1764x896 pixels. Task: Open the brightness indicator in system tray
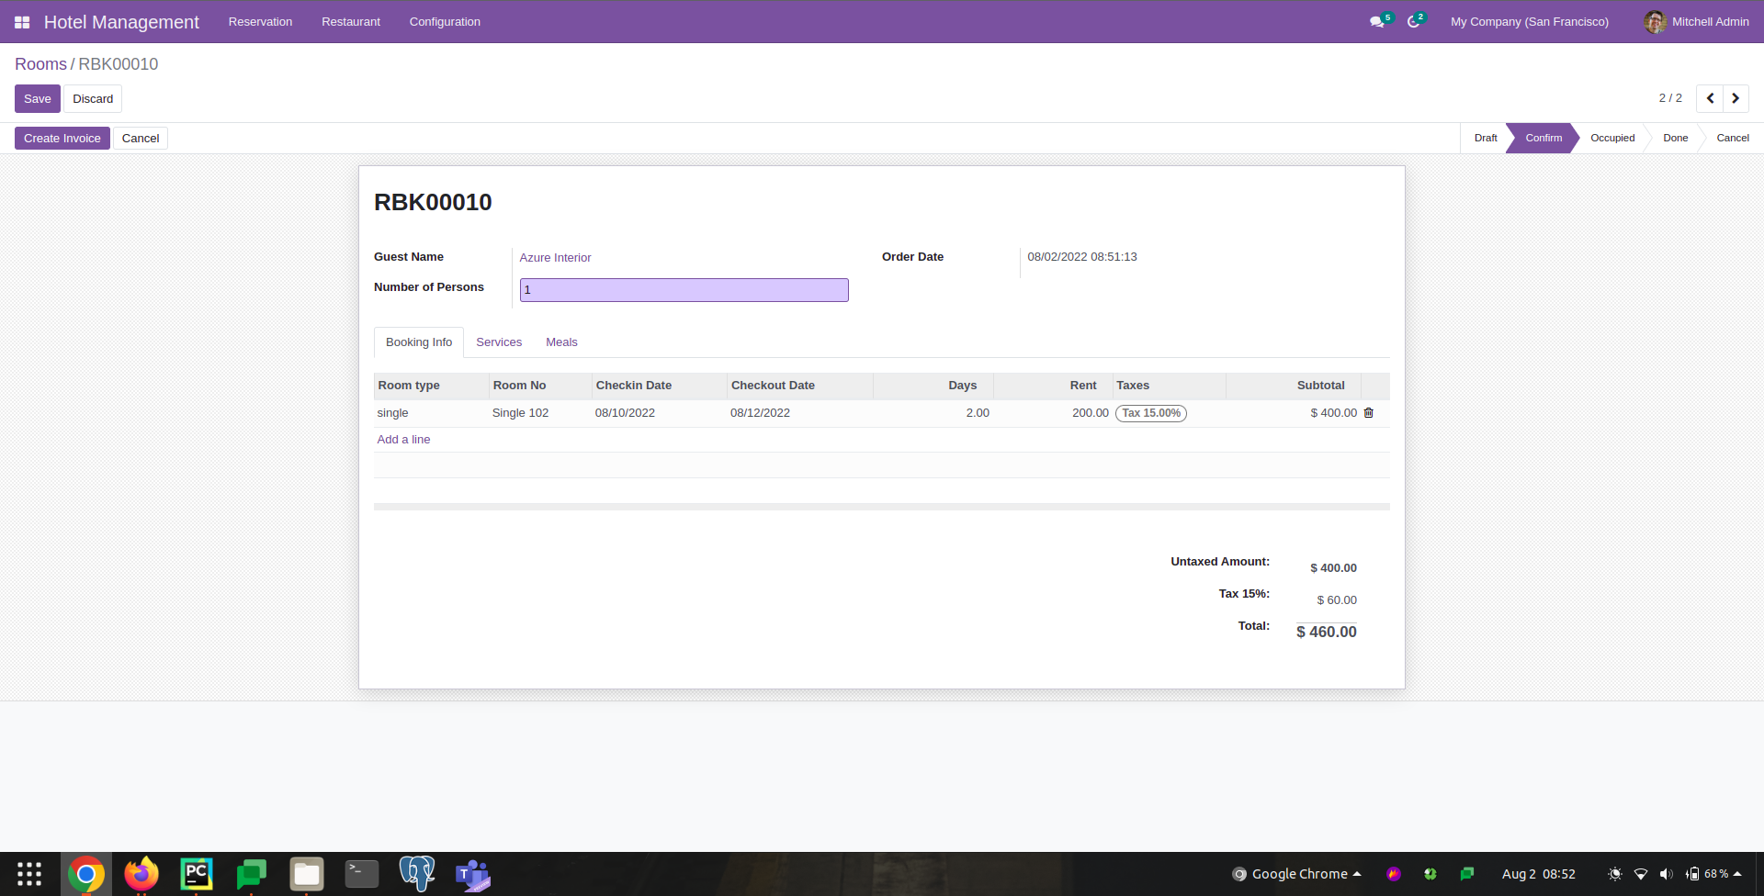1615,874
